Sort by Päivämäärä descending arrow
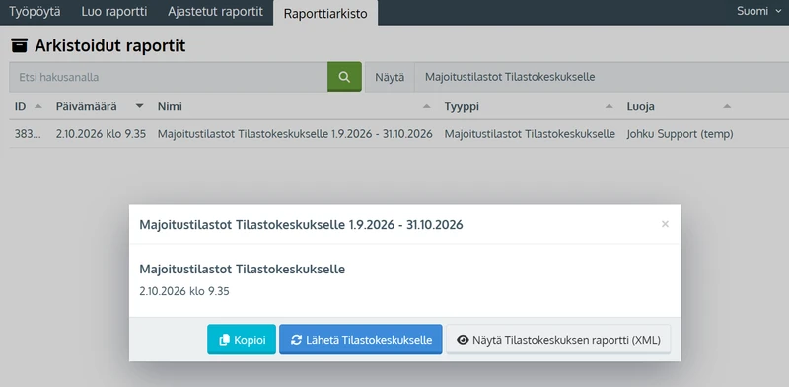 pyautogui.click(x=139, y=106)
